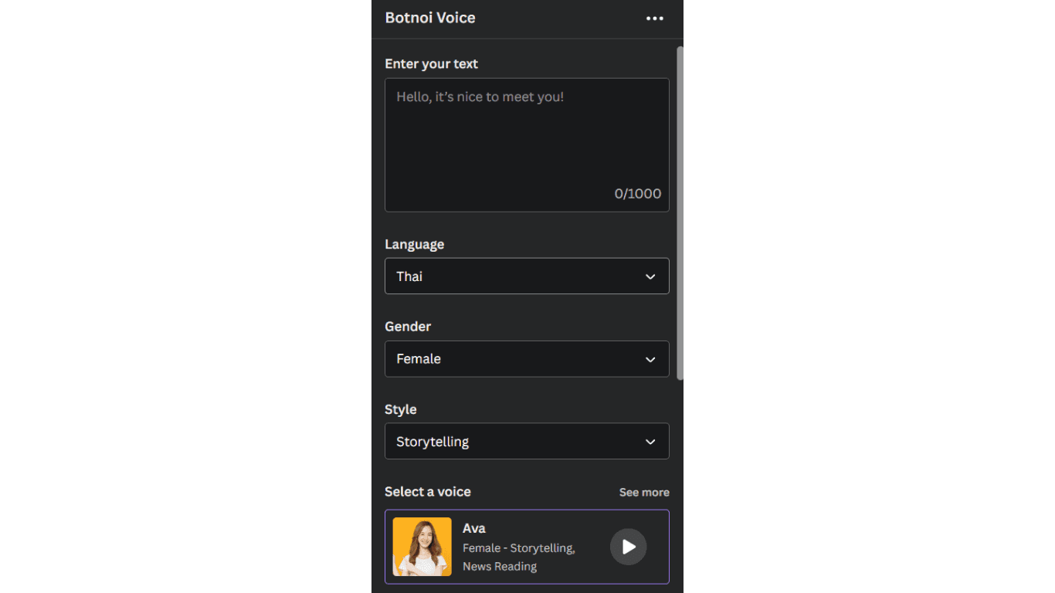Screen dimensions: 1055x593
Task: Click the Language field label
Action: pos(415,244)
